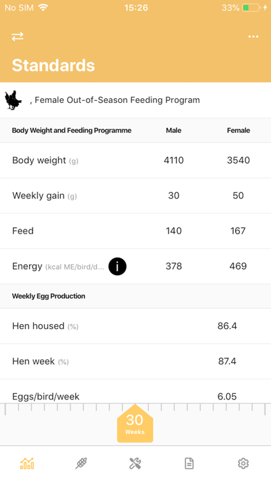271x481 pixels.
Task: Open the wrench tools tab icon
Action: (x=135, y=463)
